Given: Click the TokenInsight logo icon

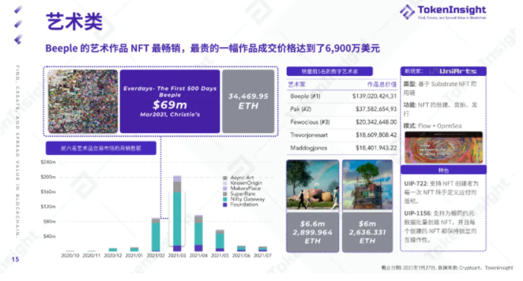Looking at the screenshot, I should (407, 11).
